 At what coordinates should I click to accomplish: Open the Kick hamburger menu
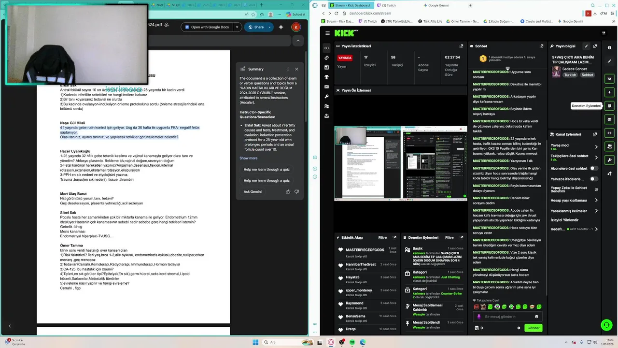coord(327,33)
